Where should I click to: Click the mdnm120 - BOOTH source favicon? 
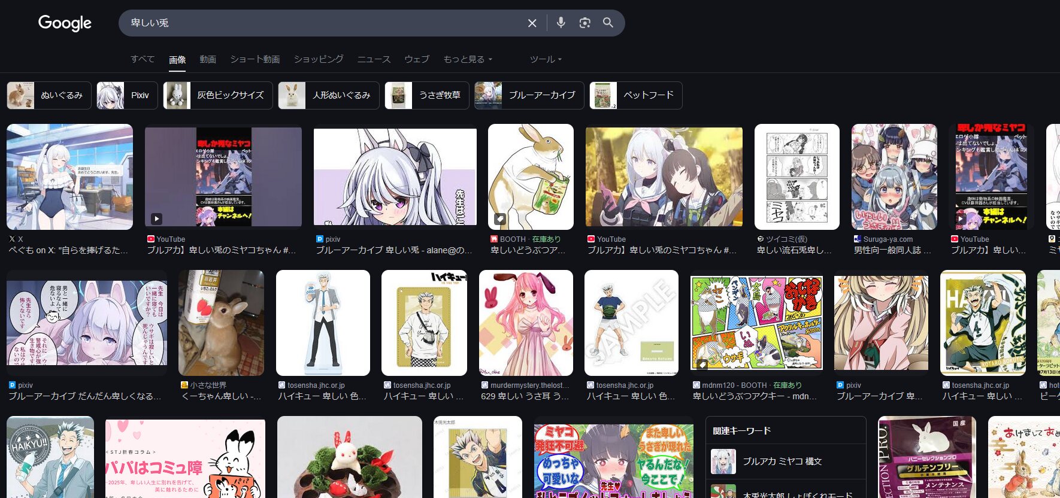pos(696,385)
